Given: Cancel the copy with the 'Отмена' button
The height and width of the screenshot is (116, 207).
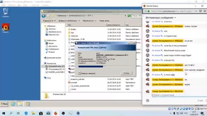Looking at the screenshot, I should click(126, 73).
